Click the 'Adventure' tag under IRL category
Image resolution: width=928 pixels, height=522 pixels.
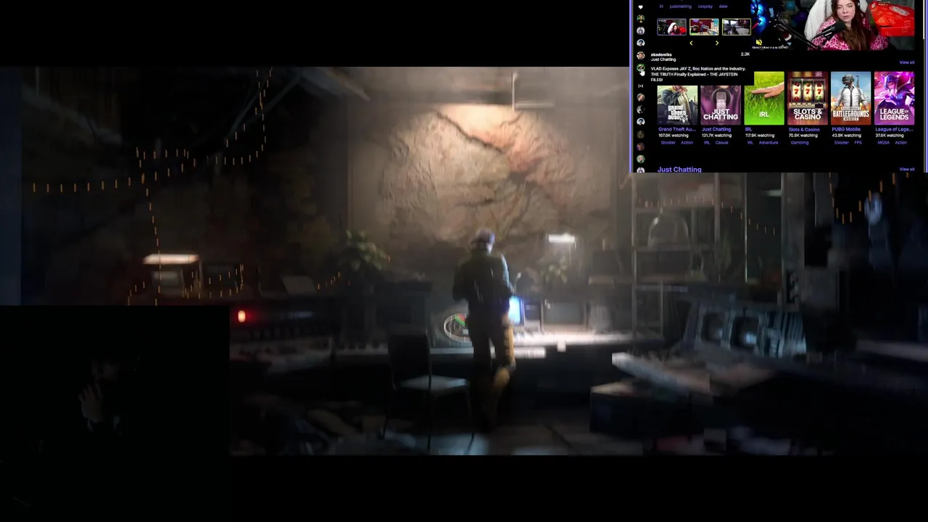(768, 143)
